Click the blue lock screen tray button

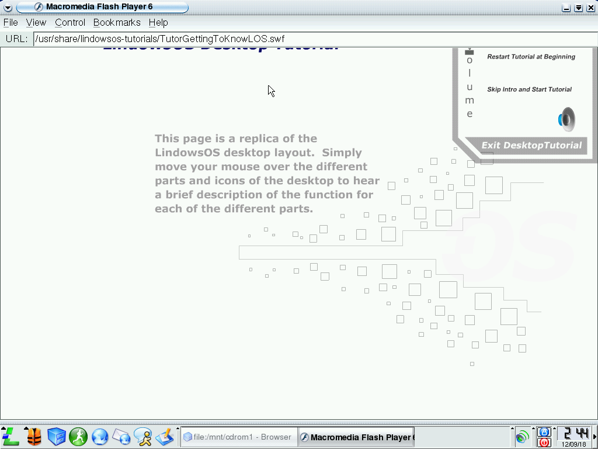544,432
